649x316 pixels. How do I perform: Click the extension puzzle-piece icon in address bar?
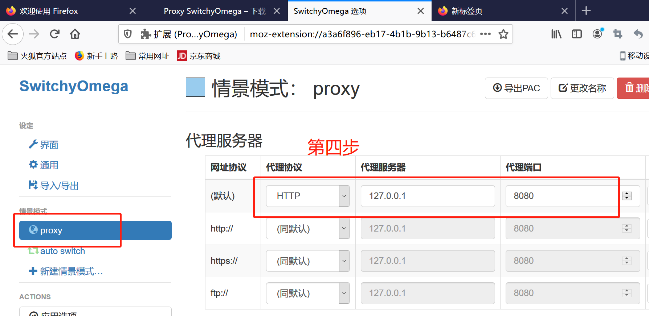pyautogui.click(x=146, y=34)
